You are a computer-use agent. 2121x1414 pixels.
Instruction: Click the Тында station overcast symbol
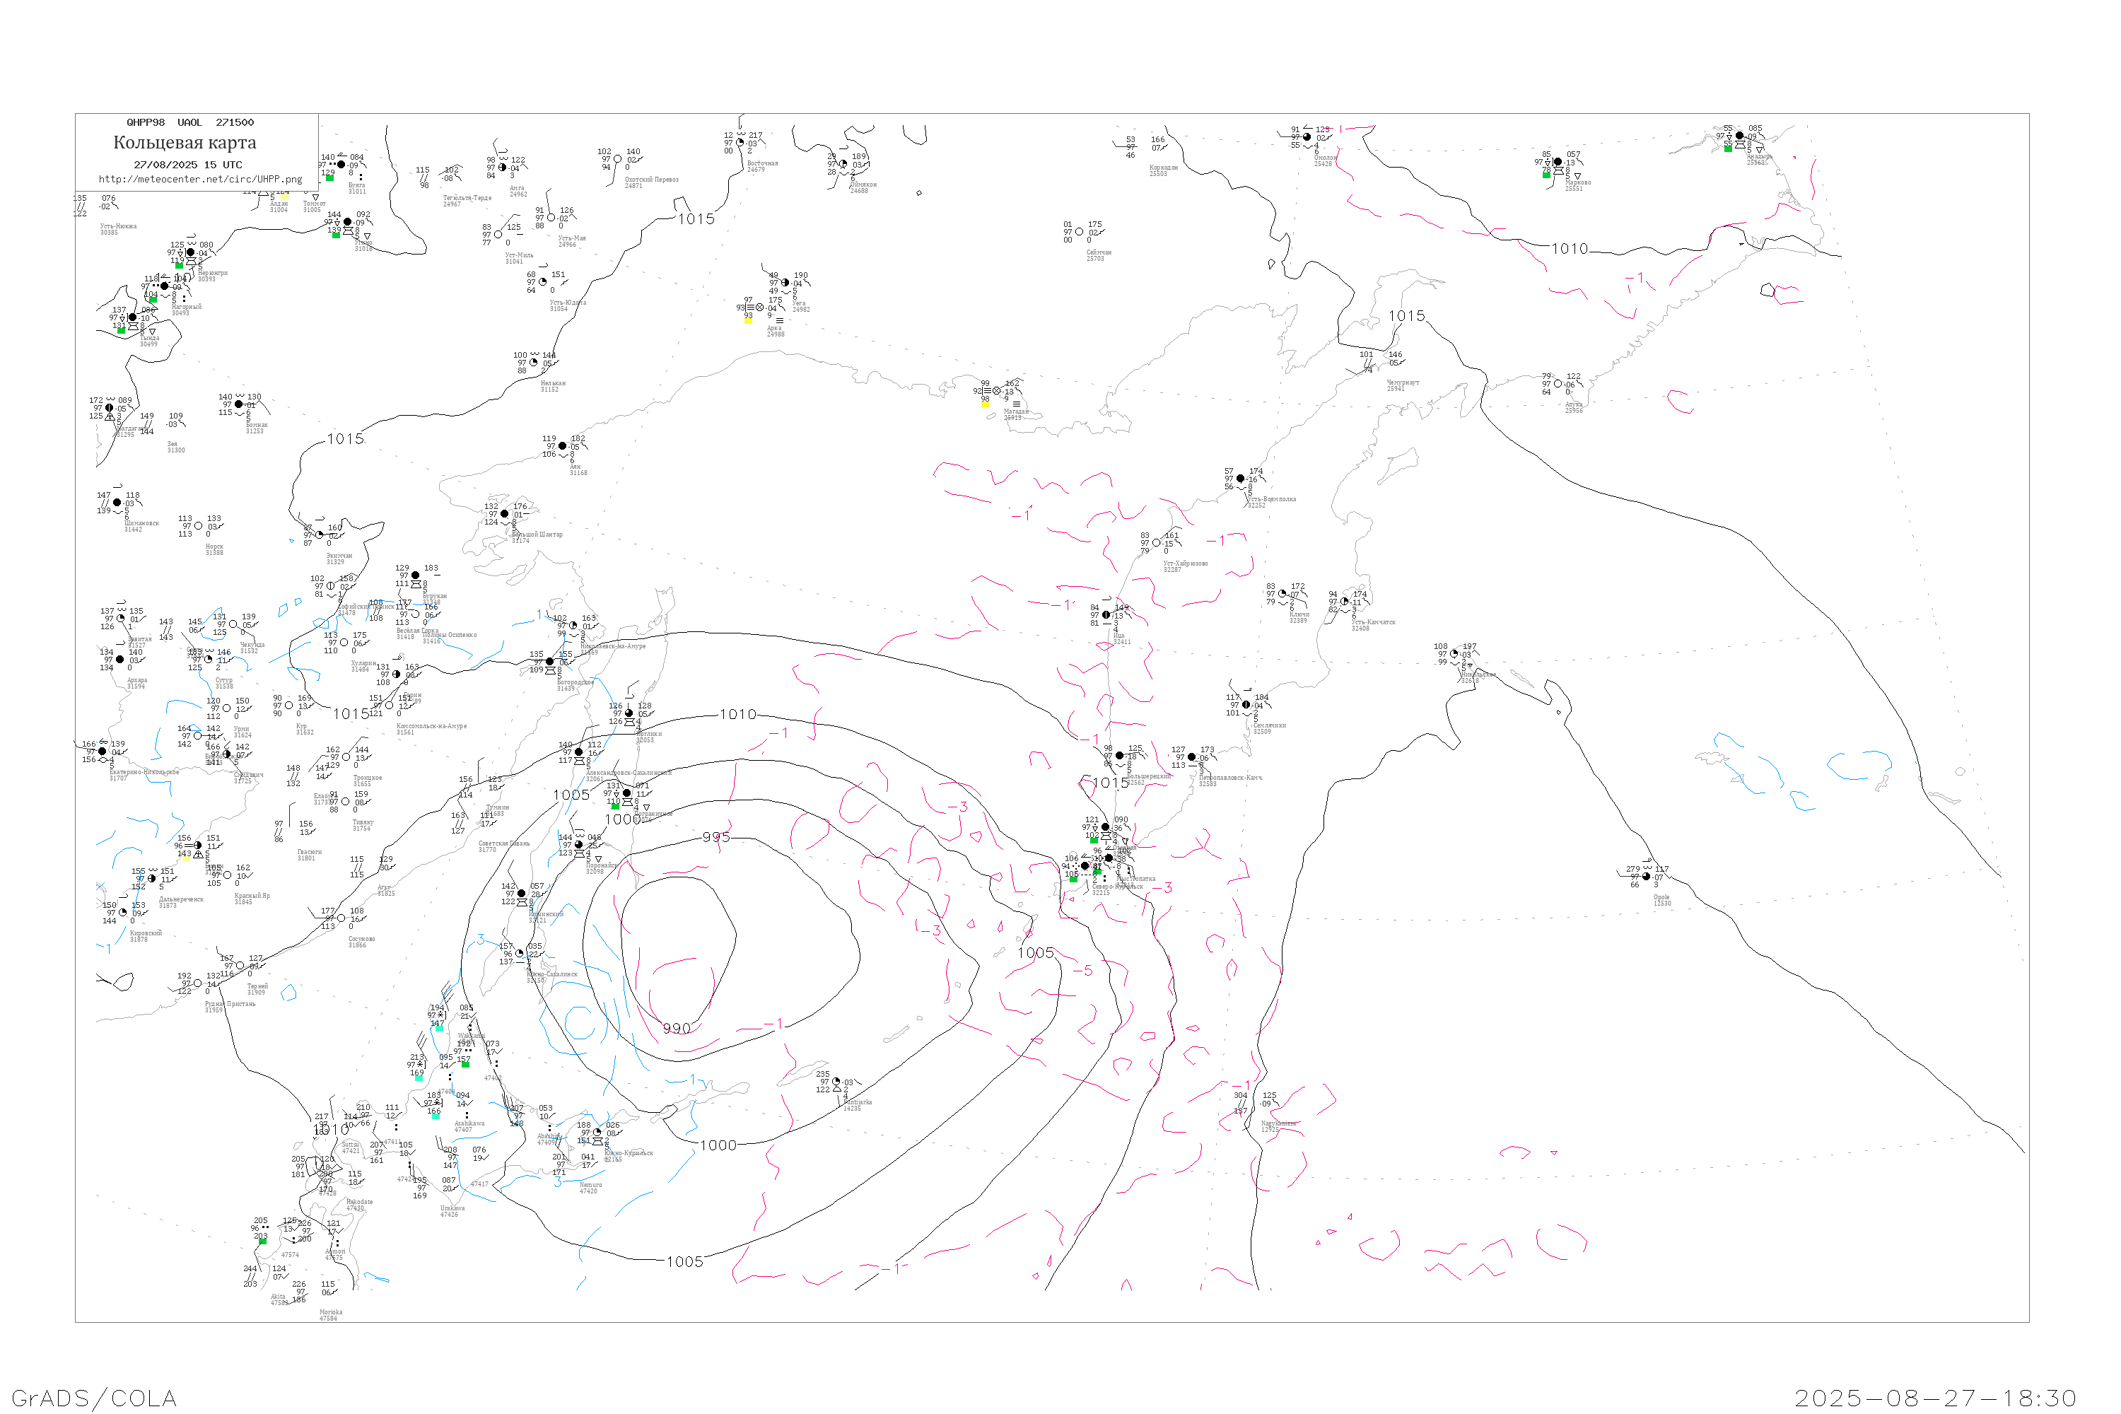coord(133,317)
